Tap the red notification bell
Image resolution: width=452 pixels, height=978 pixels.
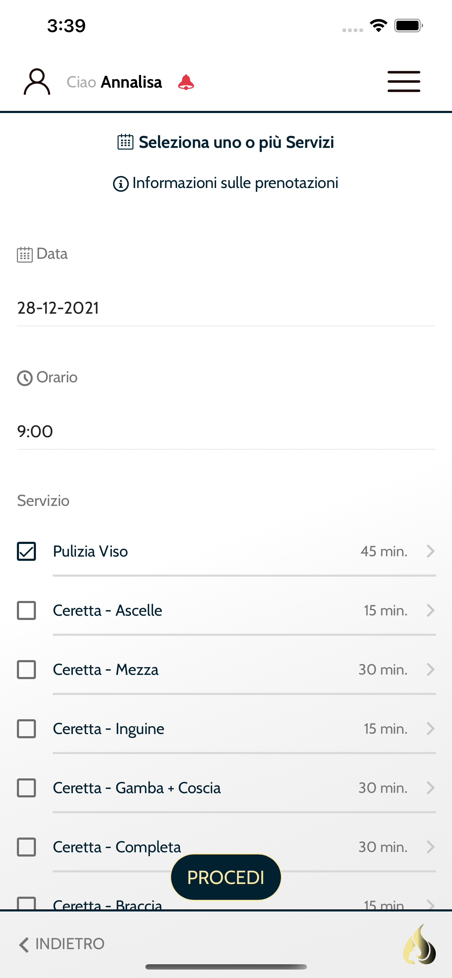186,82
